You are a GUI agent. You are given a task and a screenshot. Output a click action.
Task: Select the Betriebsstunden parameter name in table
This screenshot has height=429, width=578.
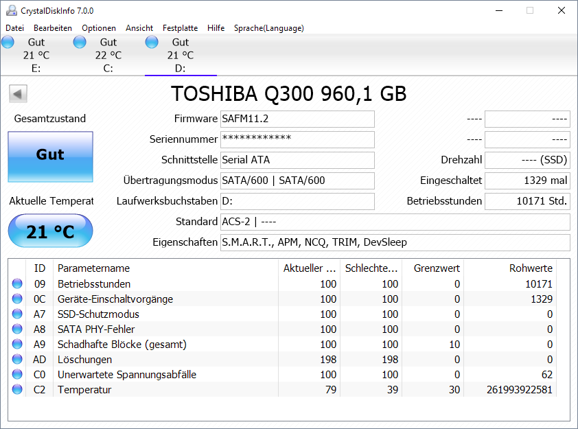coord(94,283)
